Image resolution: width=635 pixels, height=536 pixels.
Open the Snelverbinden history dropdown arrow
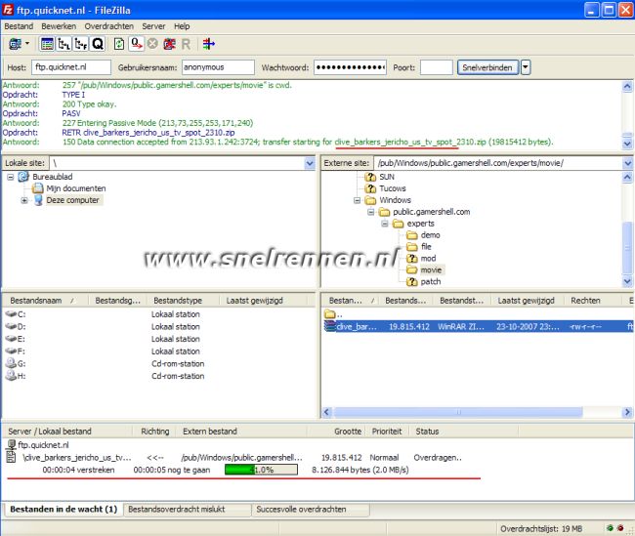[x=526, y=67]
